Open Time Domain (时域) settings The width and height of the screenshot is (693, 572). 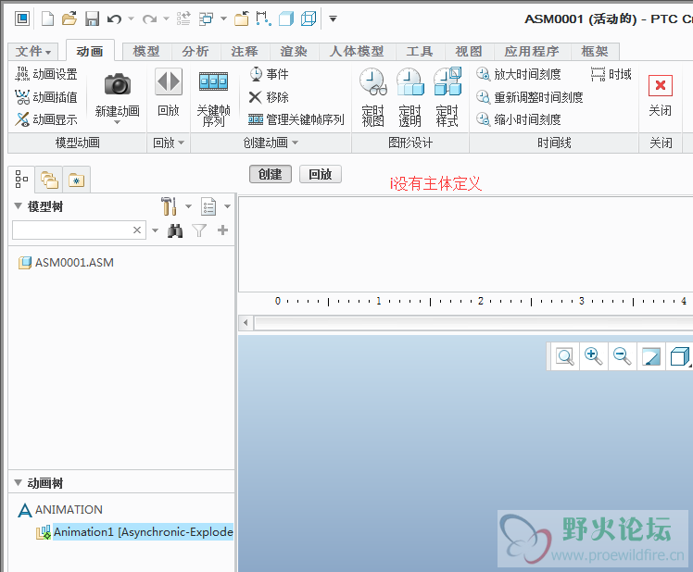click(611, 74)
